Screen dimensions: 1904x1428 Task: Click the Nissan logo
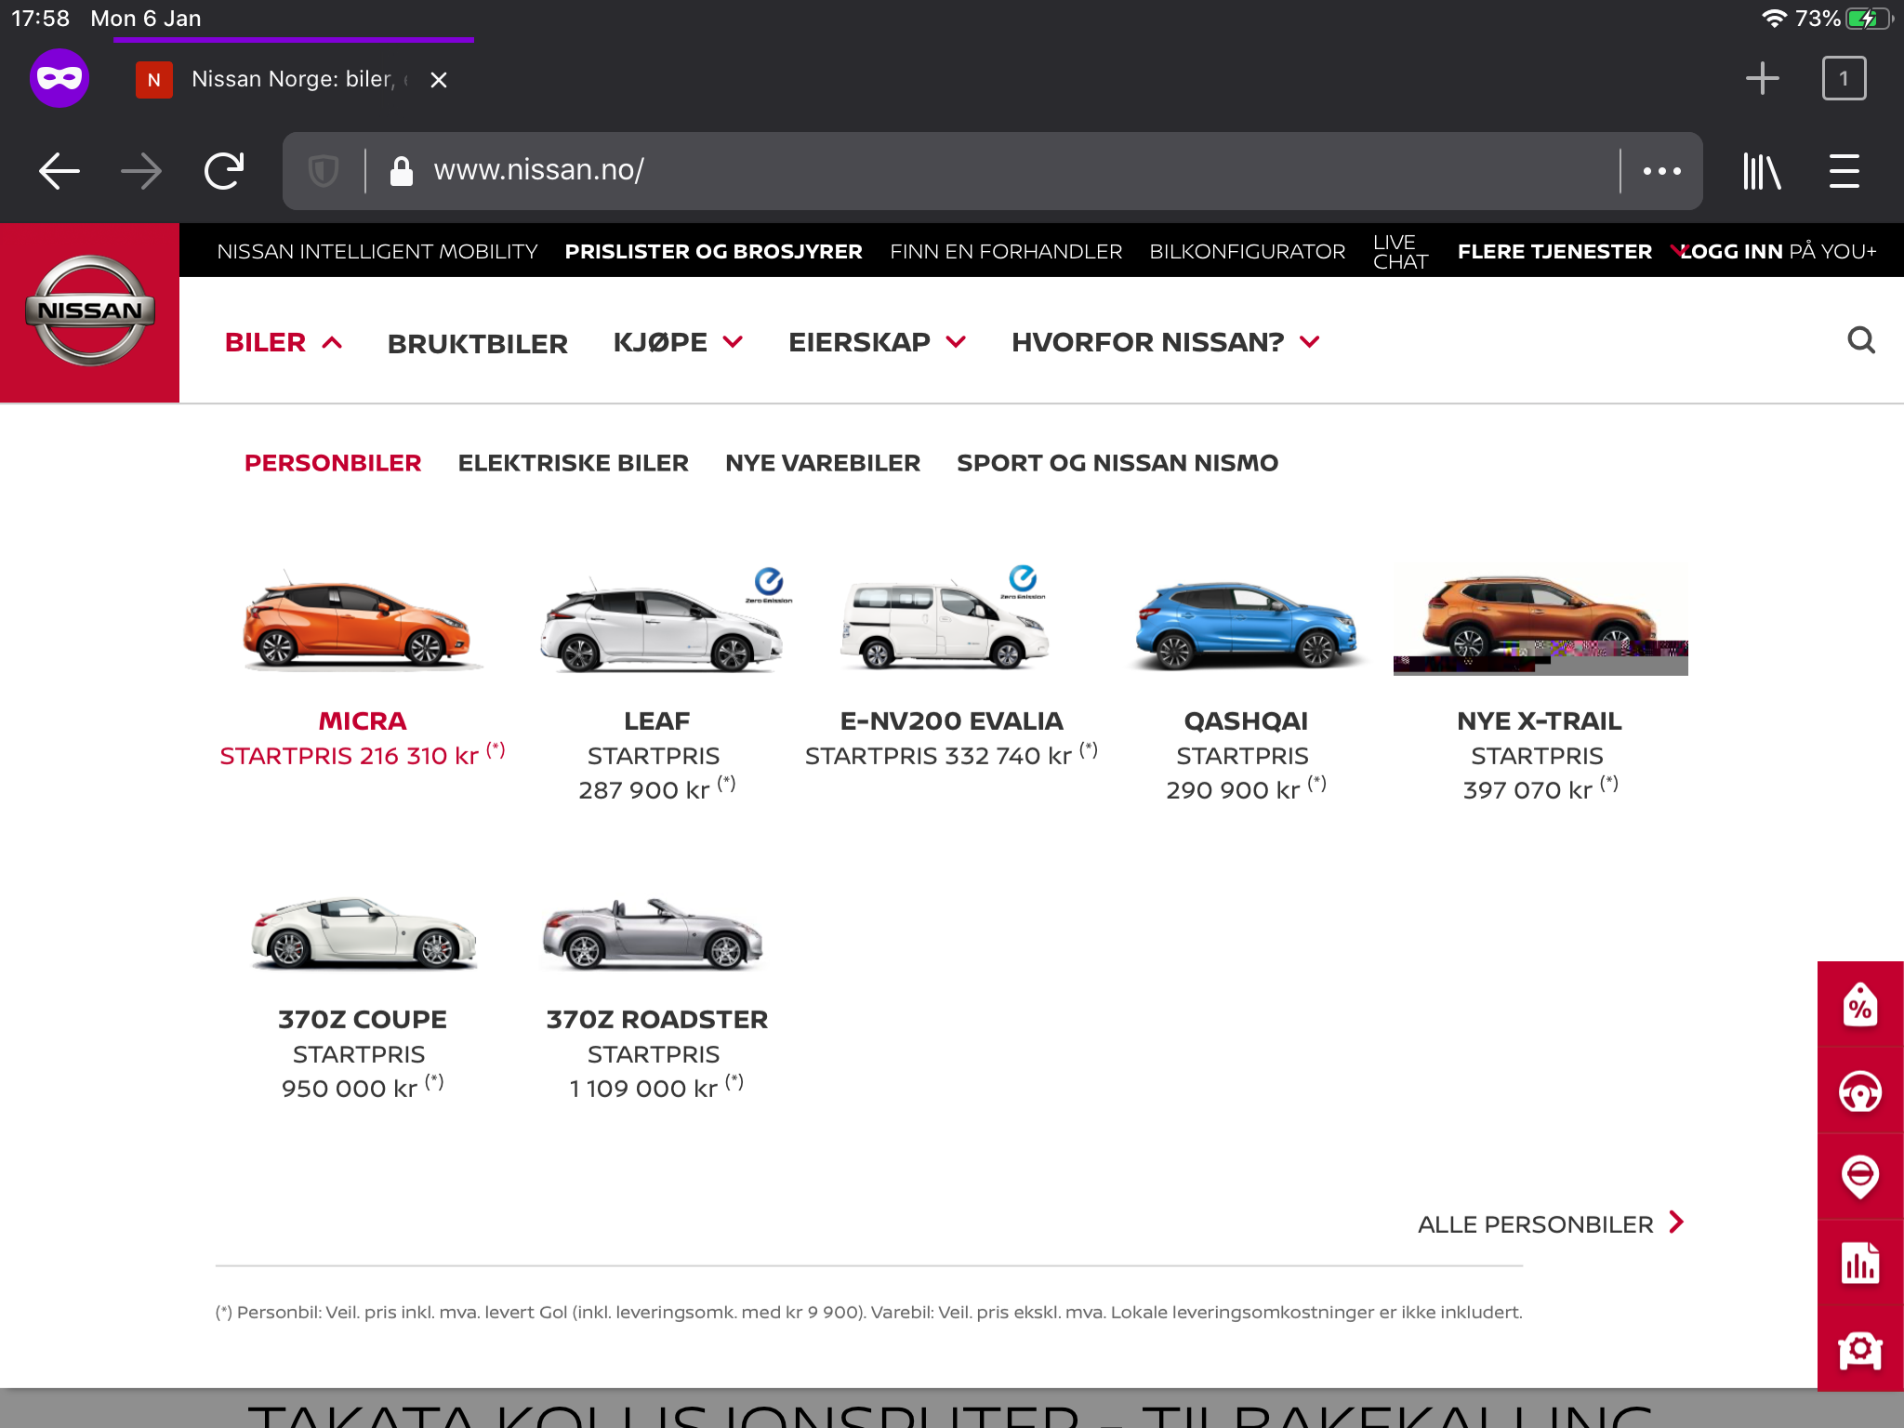click(90, 311)
